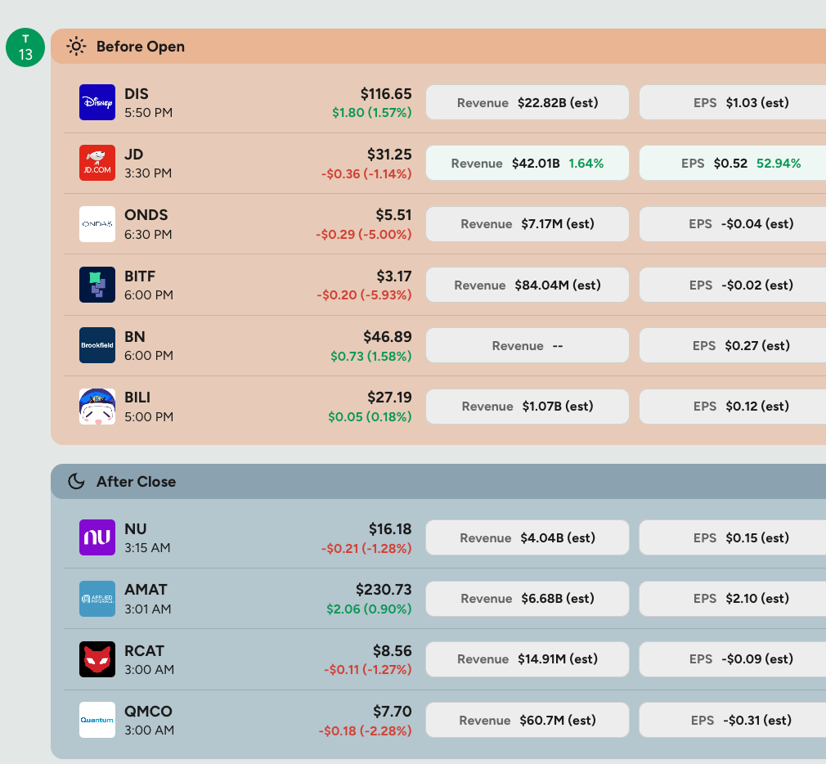
Task: Open the Quantum logo for QMCO
Action: (97, 720)
